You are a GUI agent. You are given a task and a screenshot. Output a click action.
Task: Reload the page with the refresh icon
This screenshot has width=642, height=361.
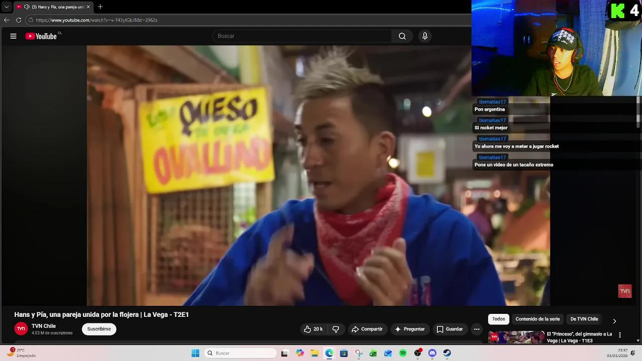point(19,20)
